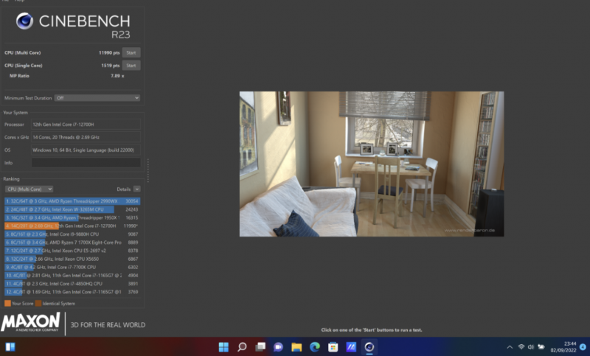Open the Widgets panel icon
Image resolution: width=590 pixels, height=356 pixels.
10,346
